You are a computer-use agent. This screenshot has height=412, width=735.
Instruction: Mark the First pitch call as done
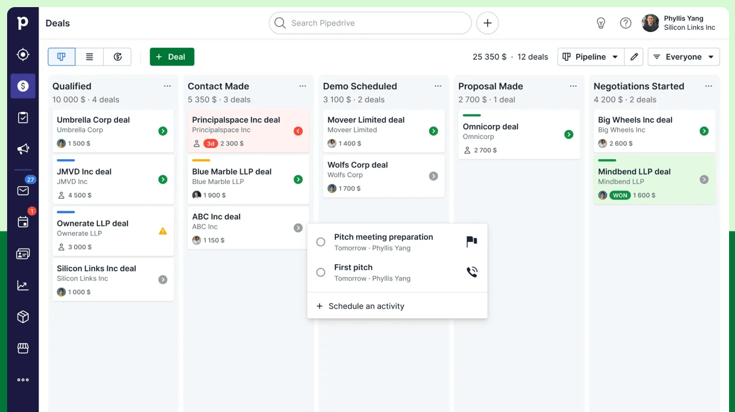(321, 272)
